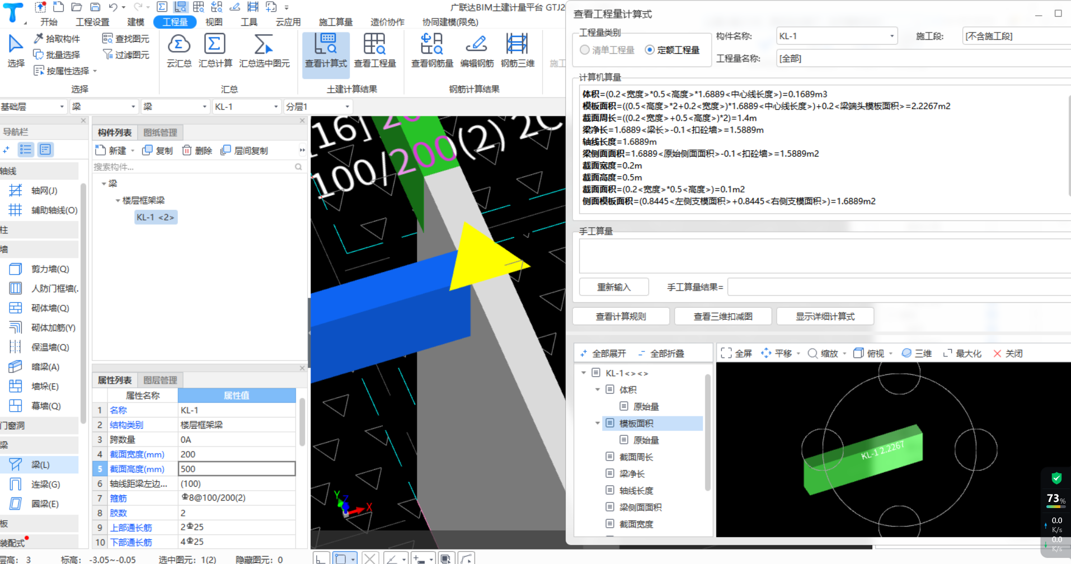Click the open folder icon in title bar
This screenshot has height=564, width=1071.
click(77, 7)
